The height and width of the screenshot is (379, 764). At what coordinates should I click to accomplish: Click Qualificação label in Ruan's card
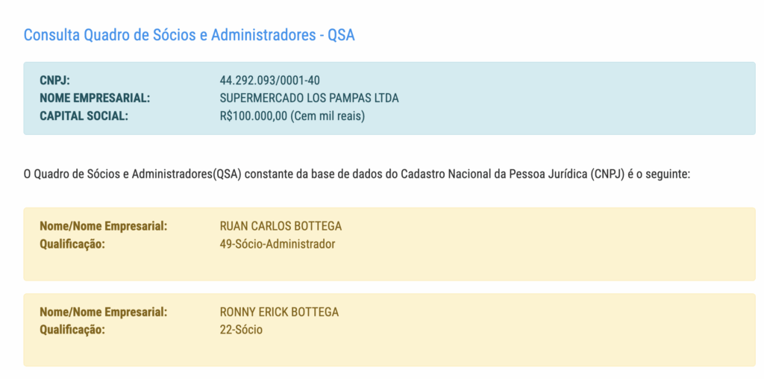tap(72, 244)
